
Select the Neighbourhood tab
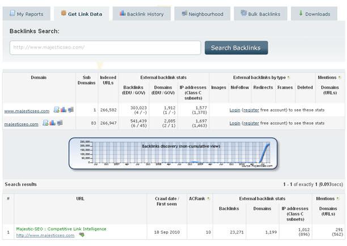coord(202,14)
